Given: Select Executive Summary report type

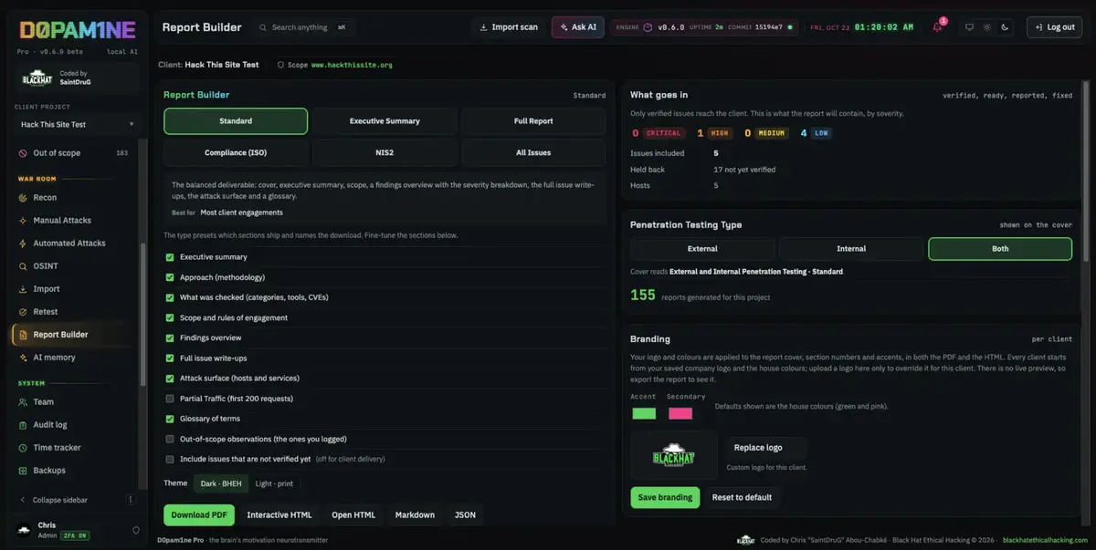Looking at the screenshot, I should (x=385, y=121).
